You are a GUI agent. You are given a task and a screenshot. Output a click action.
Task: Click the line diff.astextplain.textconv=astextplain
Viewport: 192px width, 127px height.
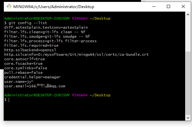pos(46,27)
